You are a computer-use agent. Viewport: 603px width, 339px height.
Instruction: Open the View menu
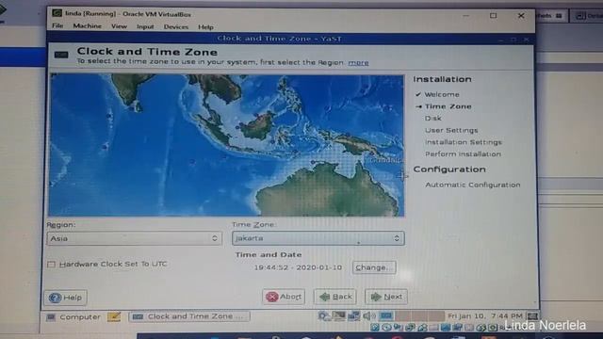119,26
